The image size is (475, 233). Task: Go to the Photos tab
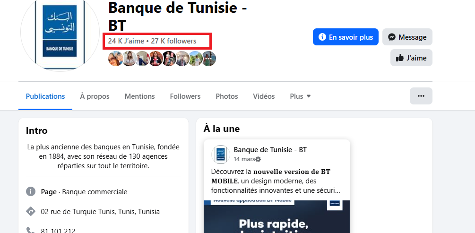point(227,96)
